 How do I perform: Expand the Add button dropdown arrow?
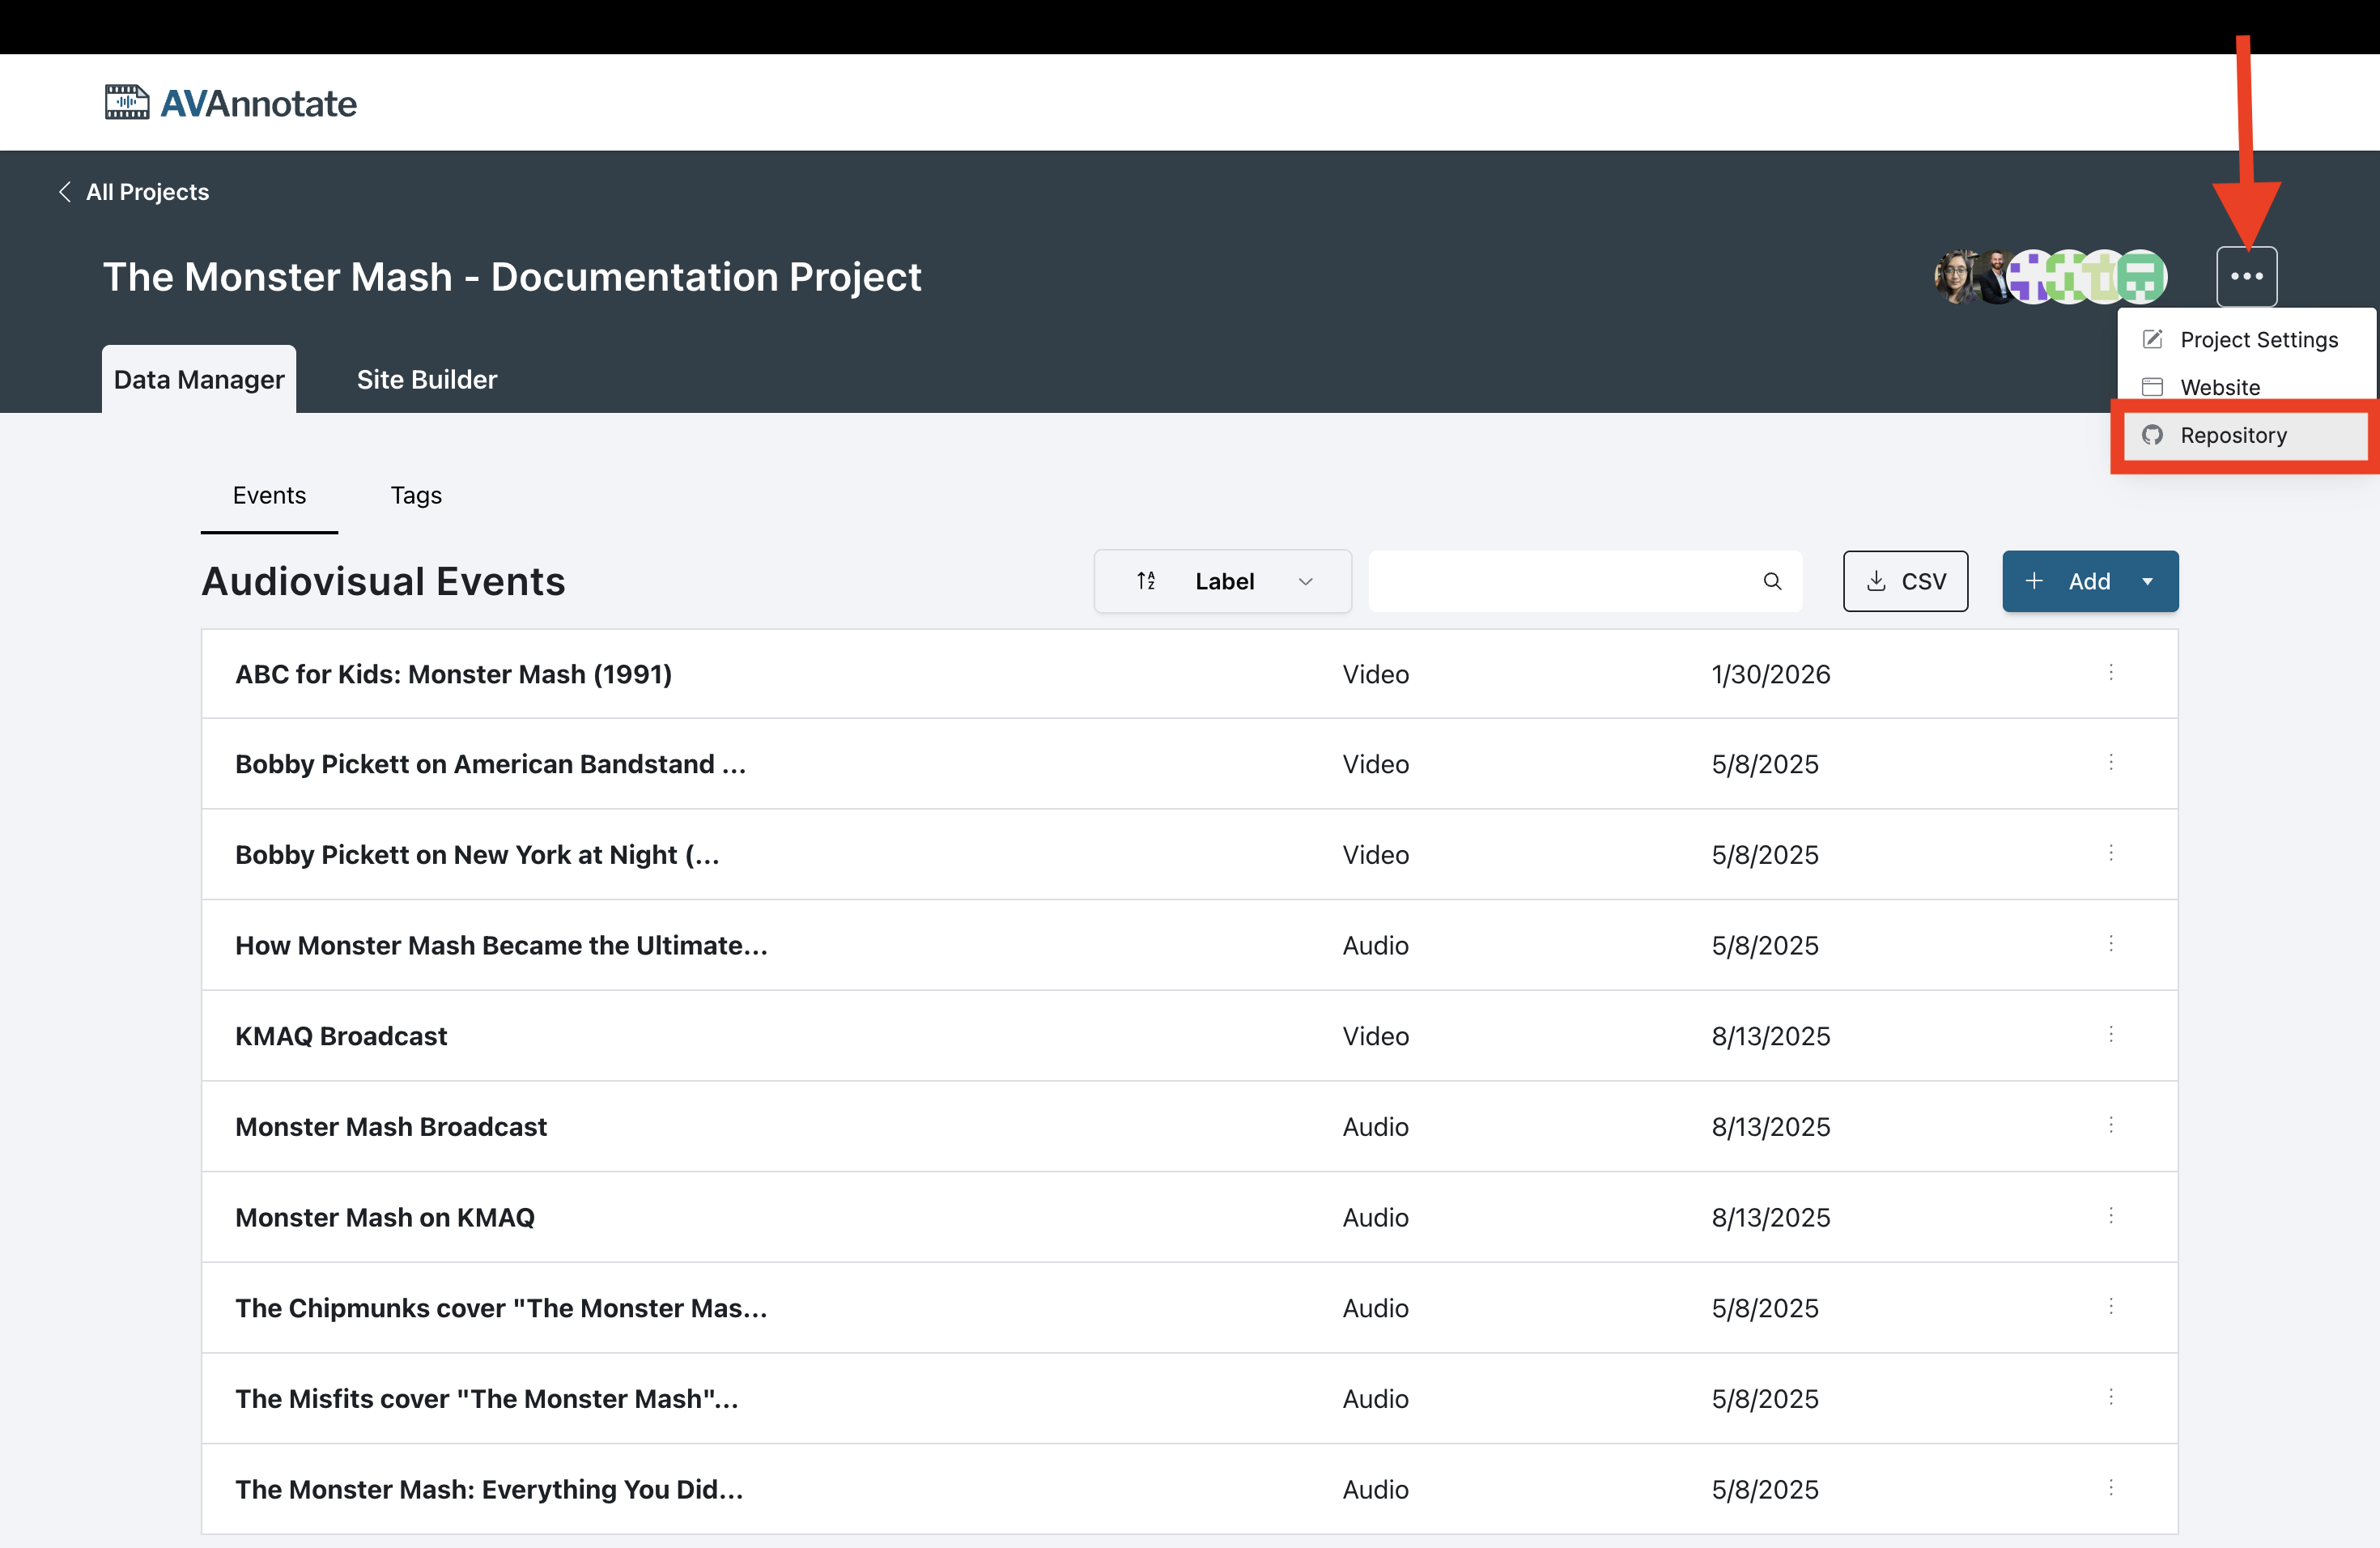click(x=2147, y=581)
